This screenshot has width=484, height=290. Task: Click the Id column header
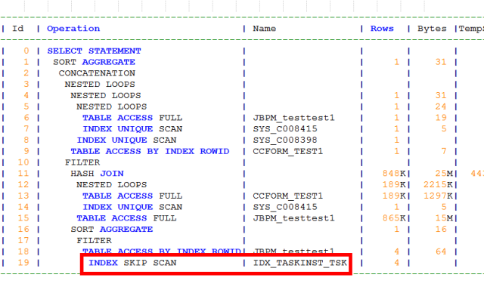pos(17,29)
